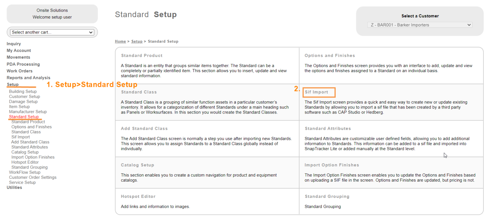This screenshot has width=491, height=222.
Task: Open Hotspot Editor card heading
Action: pyautogui.click(x=138, y=197)
